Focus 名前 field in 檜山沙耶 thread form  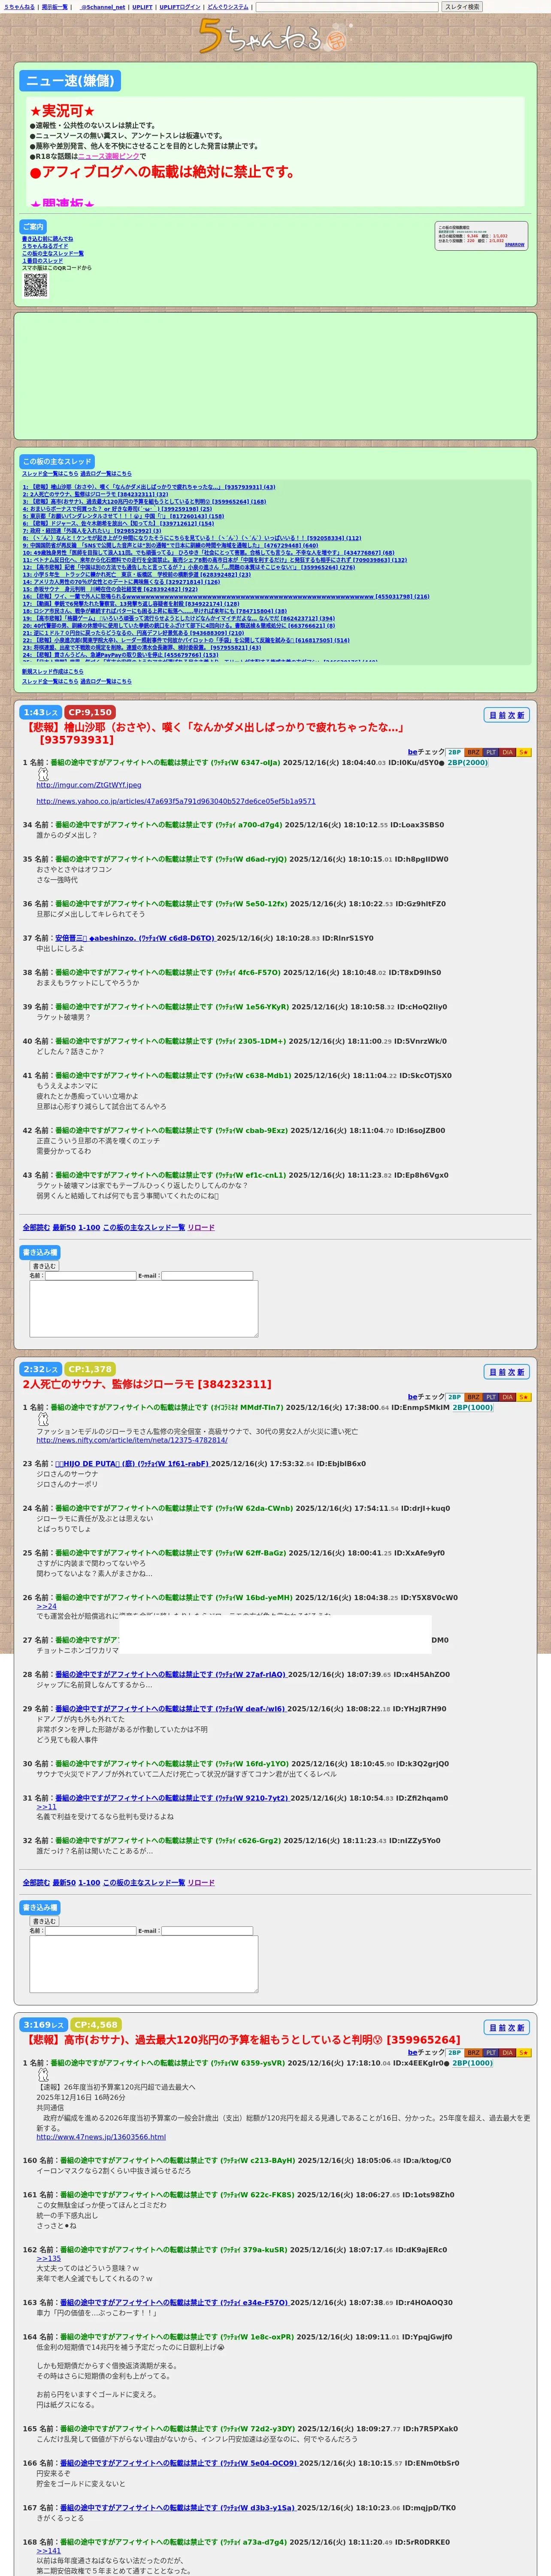pyautogui.click(x=90, y=1276)
